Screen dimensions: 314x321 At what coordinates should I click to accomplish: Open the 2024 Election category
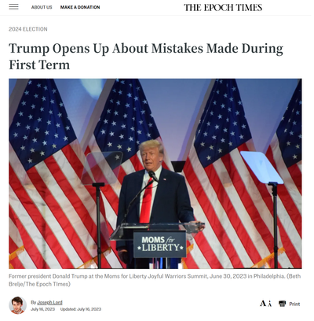point(28,29)
